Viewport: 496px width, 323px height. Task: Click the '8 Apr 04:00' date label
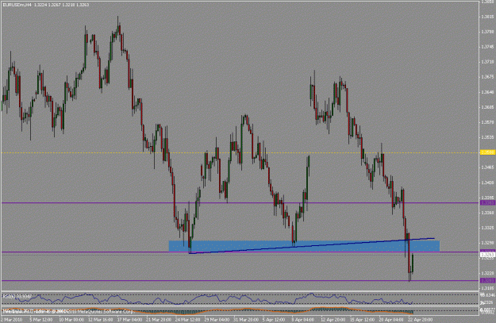303,320
